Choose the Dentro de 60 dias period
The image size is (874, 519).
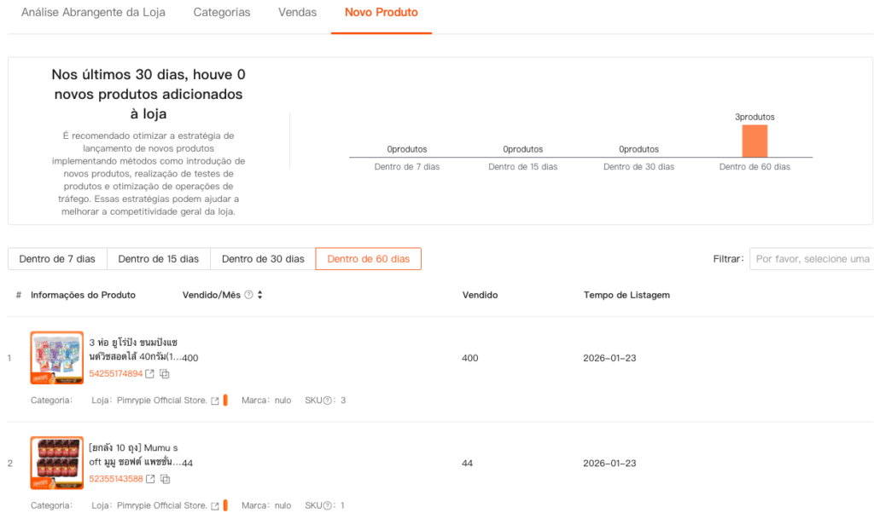tap(368, 259)
